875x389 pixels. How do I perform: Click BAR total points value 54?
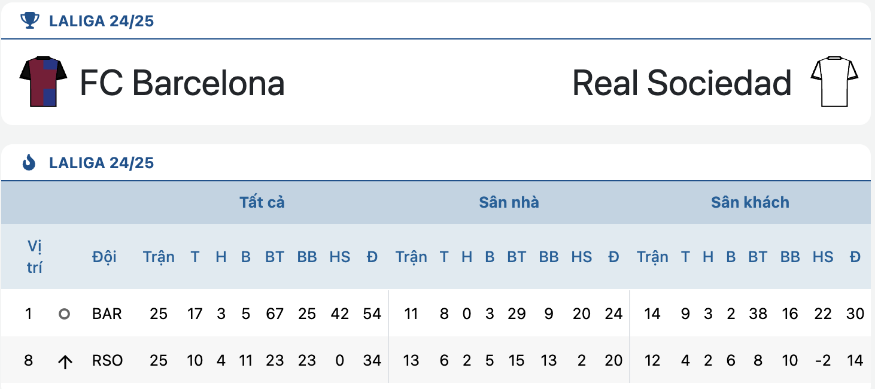(x=372, y=314)
